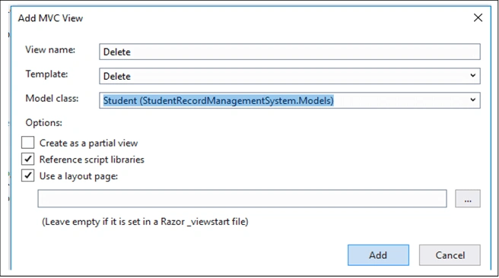Click the Add button
The image size is (499, 278).
[x=378, y=255]
